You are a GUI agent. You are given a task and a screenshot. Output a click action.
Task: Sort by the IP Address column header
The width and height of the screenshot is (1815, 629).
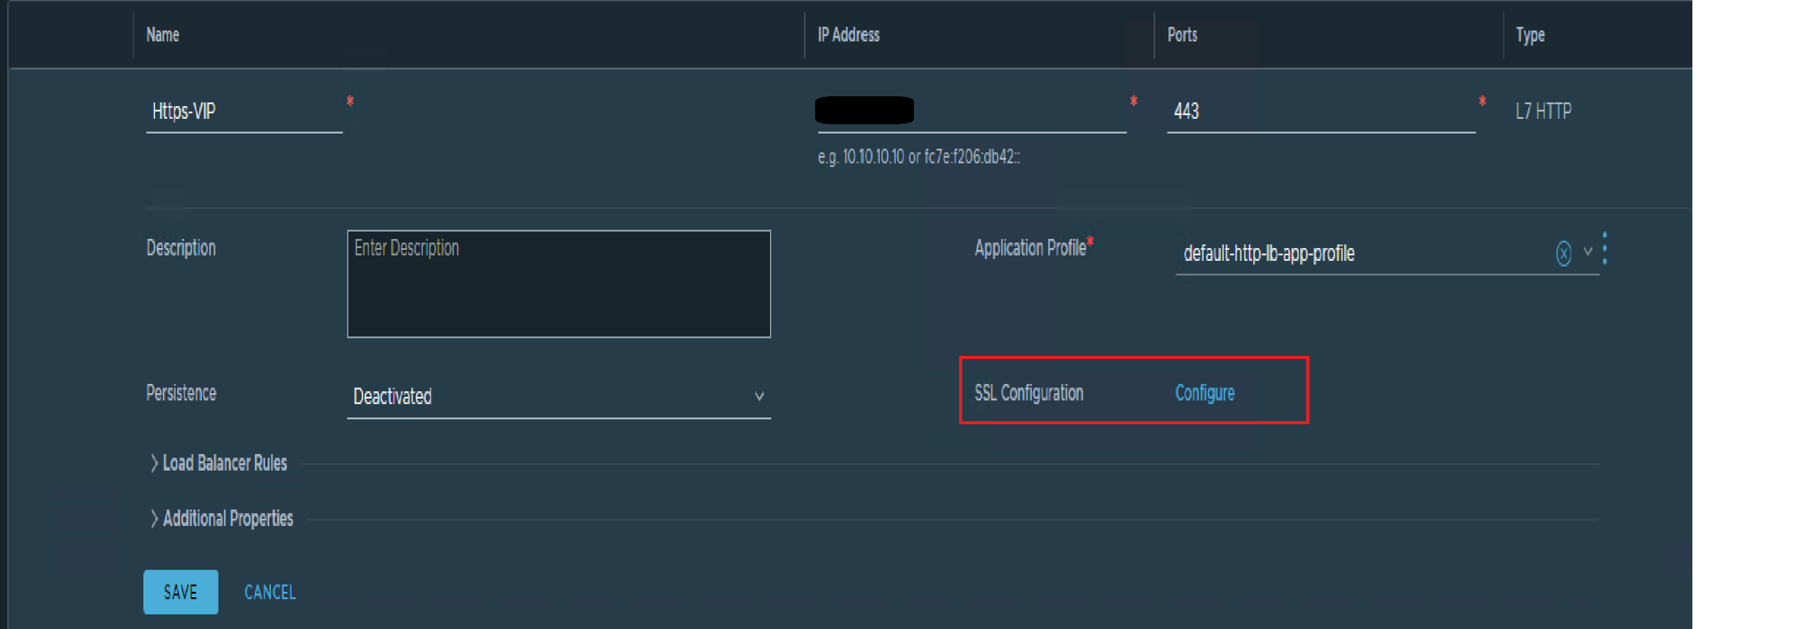pos(848,35)
